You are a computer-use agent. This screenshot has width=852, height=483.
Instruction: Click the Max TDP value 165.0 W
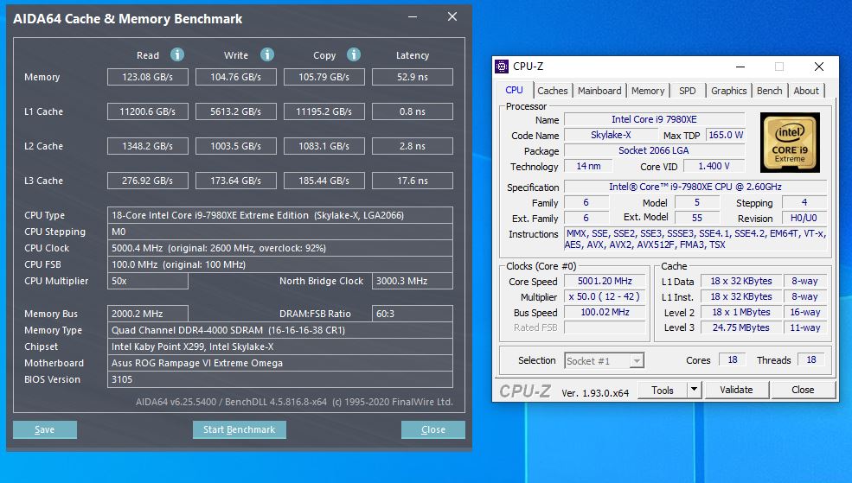coord(726,135)
